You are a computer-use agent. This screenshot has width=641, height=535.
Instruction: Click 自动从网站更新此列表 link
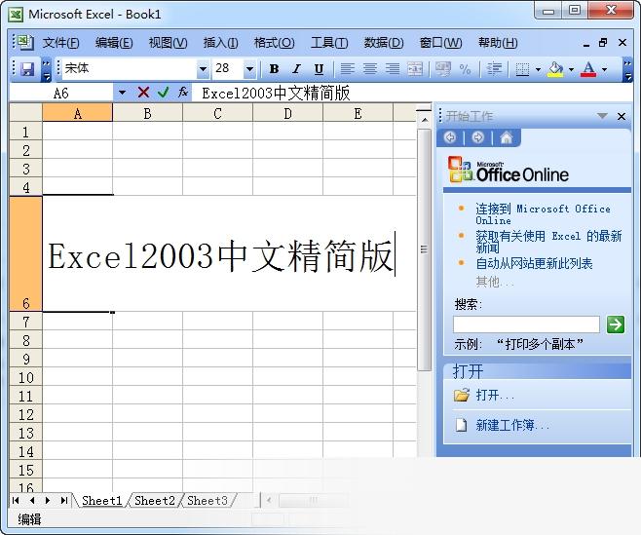tap(534, 263)
